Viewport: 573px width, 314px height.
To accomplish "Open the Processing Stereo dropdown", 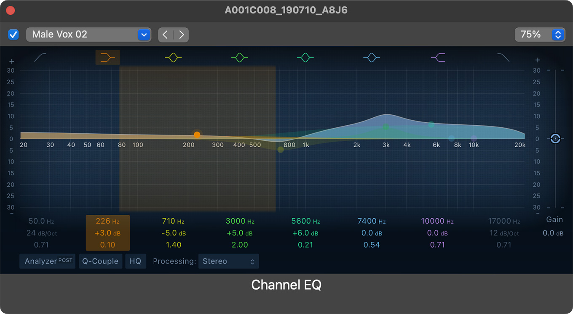I will point(228,261).
